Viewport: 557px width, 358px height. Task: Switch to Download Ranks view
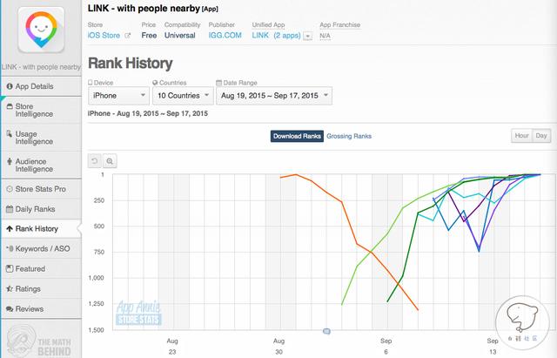pos(297,136)
